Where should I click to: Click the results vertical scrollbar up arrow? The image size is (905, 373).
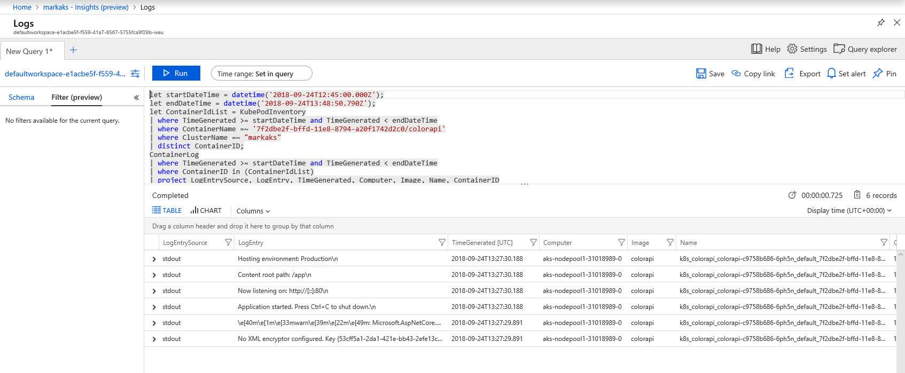pyautogui.click(x=901, y=254)
